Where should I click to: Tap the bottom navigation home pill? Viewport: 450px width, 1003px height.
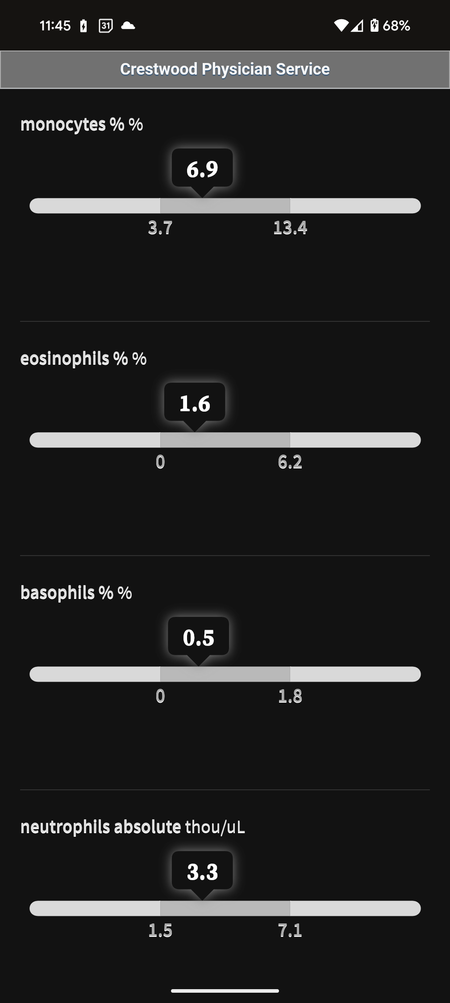click(225, 991)
